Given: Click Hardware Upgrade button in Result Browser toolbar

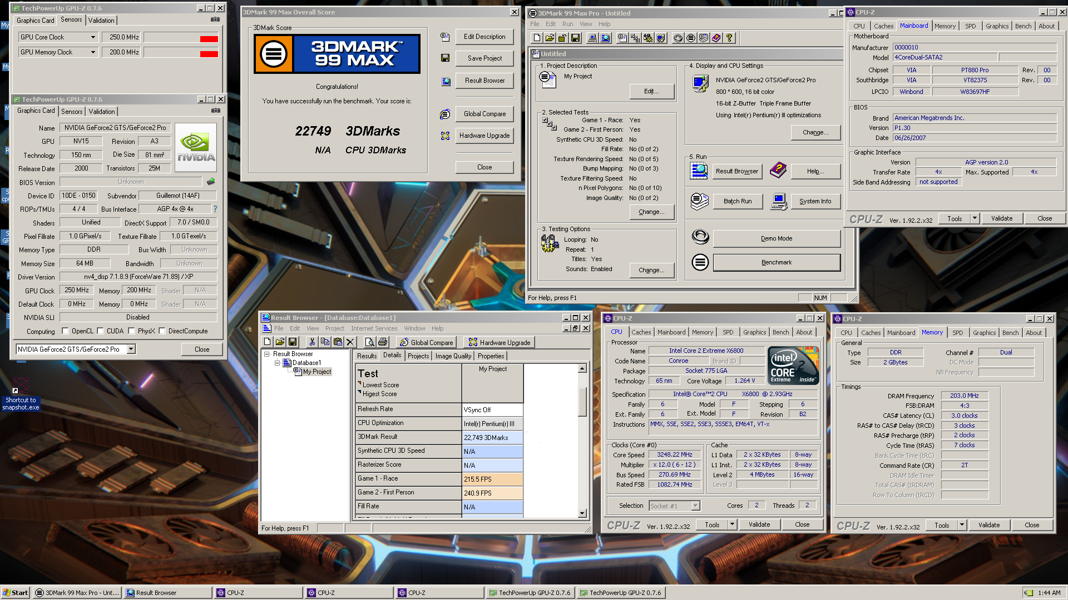Looking at the screenshot, I should pyautogui.click(x=500, y=342).
